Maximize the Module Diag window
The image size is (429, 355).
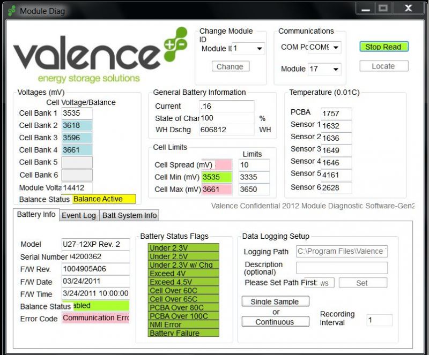(x=383, y=9)
